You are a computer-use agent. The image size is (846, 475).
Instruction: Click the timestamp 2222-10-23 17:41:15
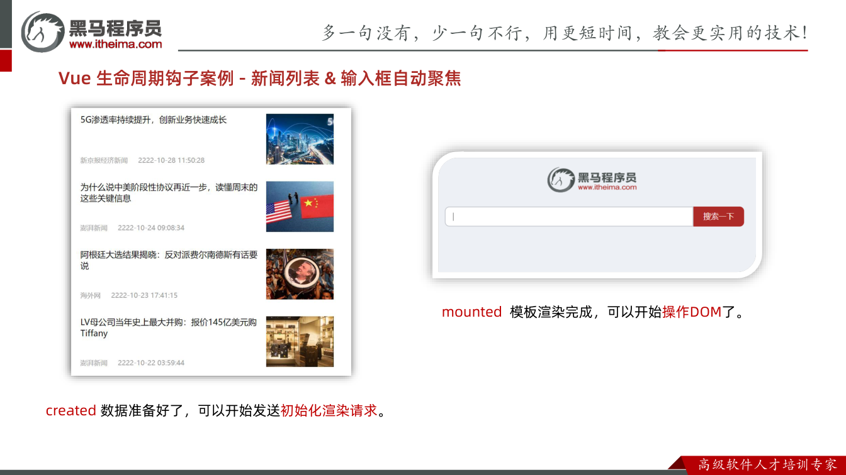point(144,295)
